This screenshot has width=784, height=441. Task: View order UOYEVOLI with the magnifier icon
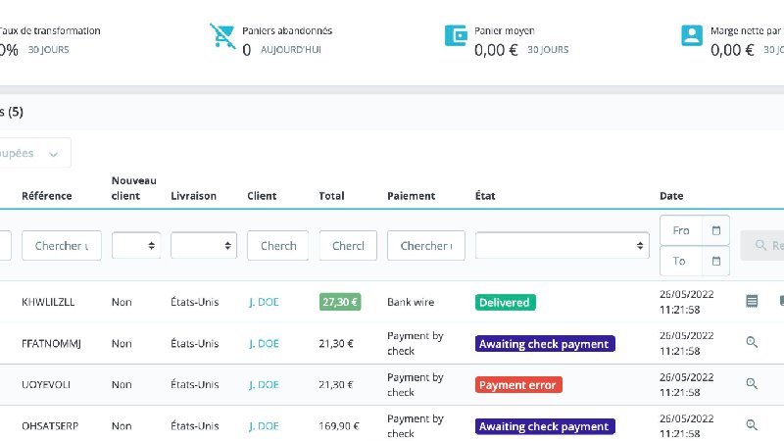[x=752, y=383]
